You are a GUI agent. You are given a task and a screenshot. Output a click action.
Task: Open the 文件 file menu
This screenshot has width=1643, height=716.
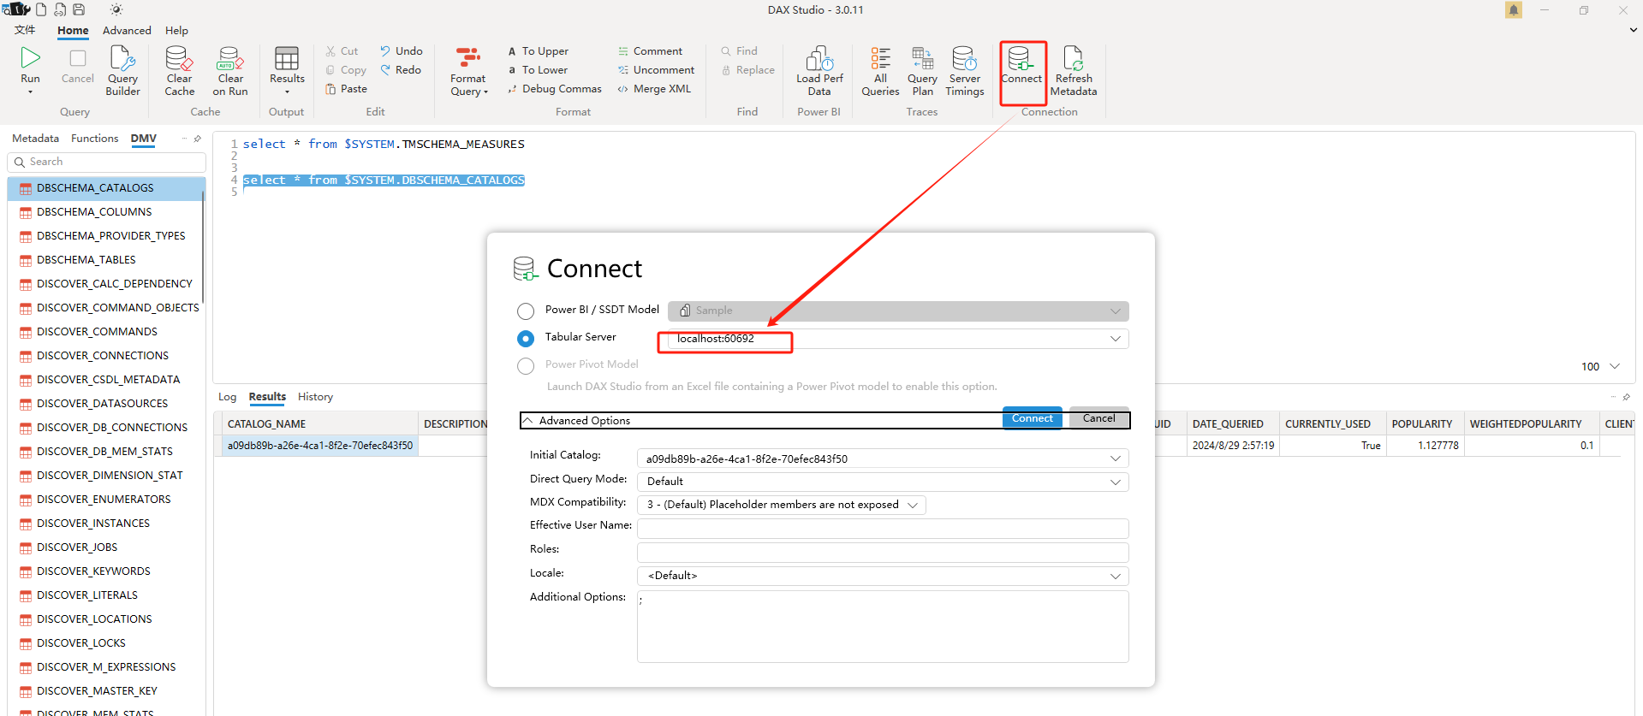(x=25, y=31)
